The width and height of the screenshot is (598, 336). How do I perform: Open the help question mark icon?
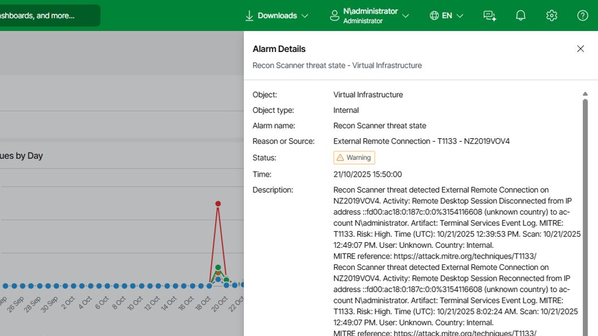pos(583,16)
